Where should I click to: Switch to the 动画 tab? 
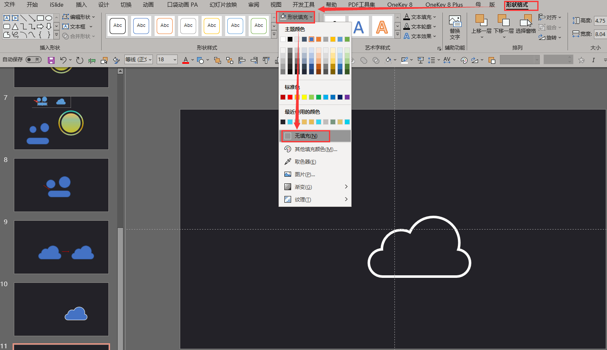tap(148, 5)
